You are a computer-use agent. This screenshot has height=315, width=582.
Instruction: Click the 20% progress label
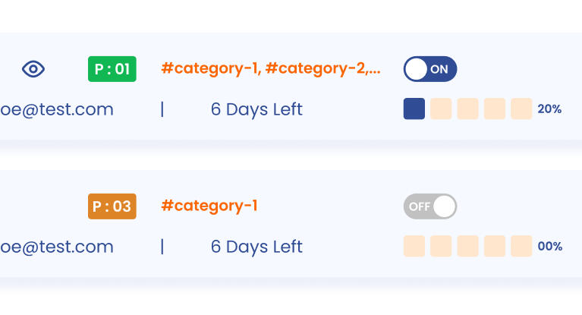pyautogui.click(x=549, y=109)
